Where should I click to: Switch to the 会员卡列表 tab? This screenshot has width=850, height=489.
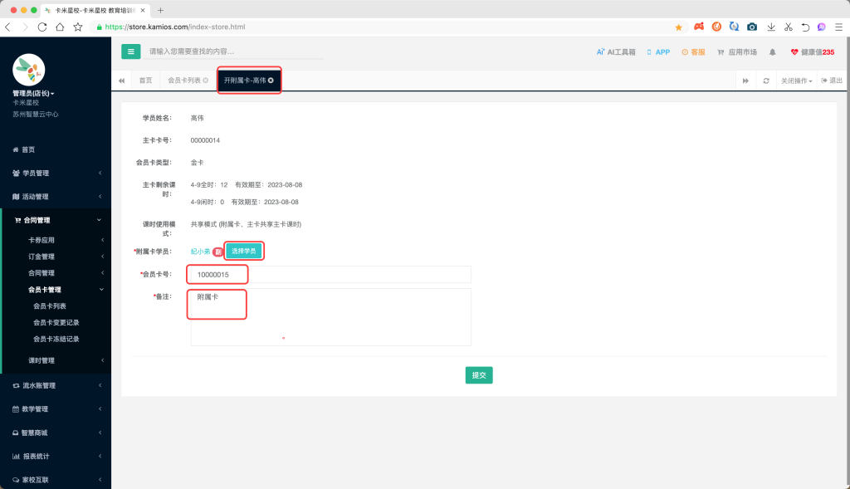(x=184, y=81)
